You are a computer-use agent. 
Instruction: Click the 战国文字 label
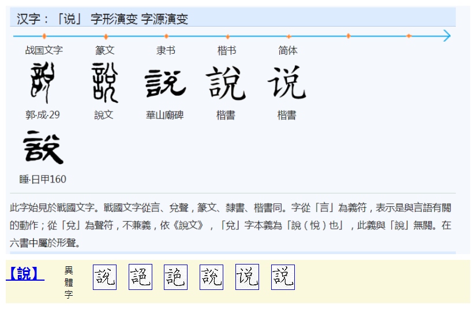pyautogui.click(x=44, y=50)
